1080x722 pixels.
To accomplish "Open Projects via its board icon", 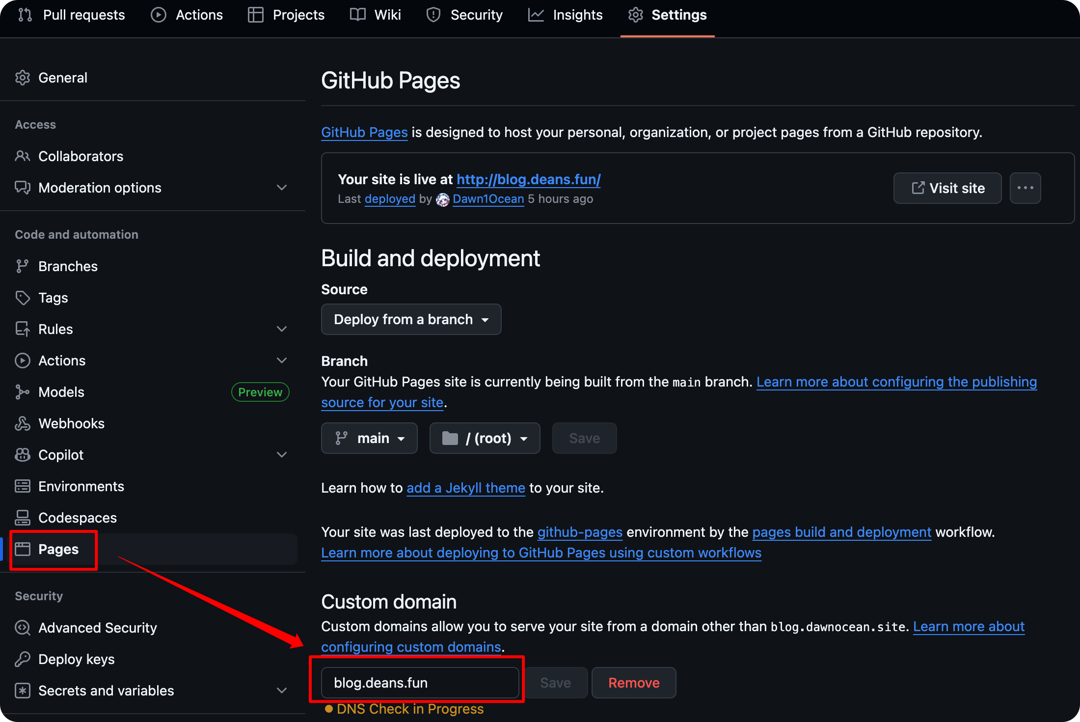I will (x=255, y=15).
